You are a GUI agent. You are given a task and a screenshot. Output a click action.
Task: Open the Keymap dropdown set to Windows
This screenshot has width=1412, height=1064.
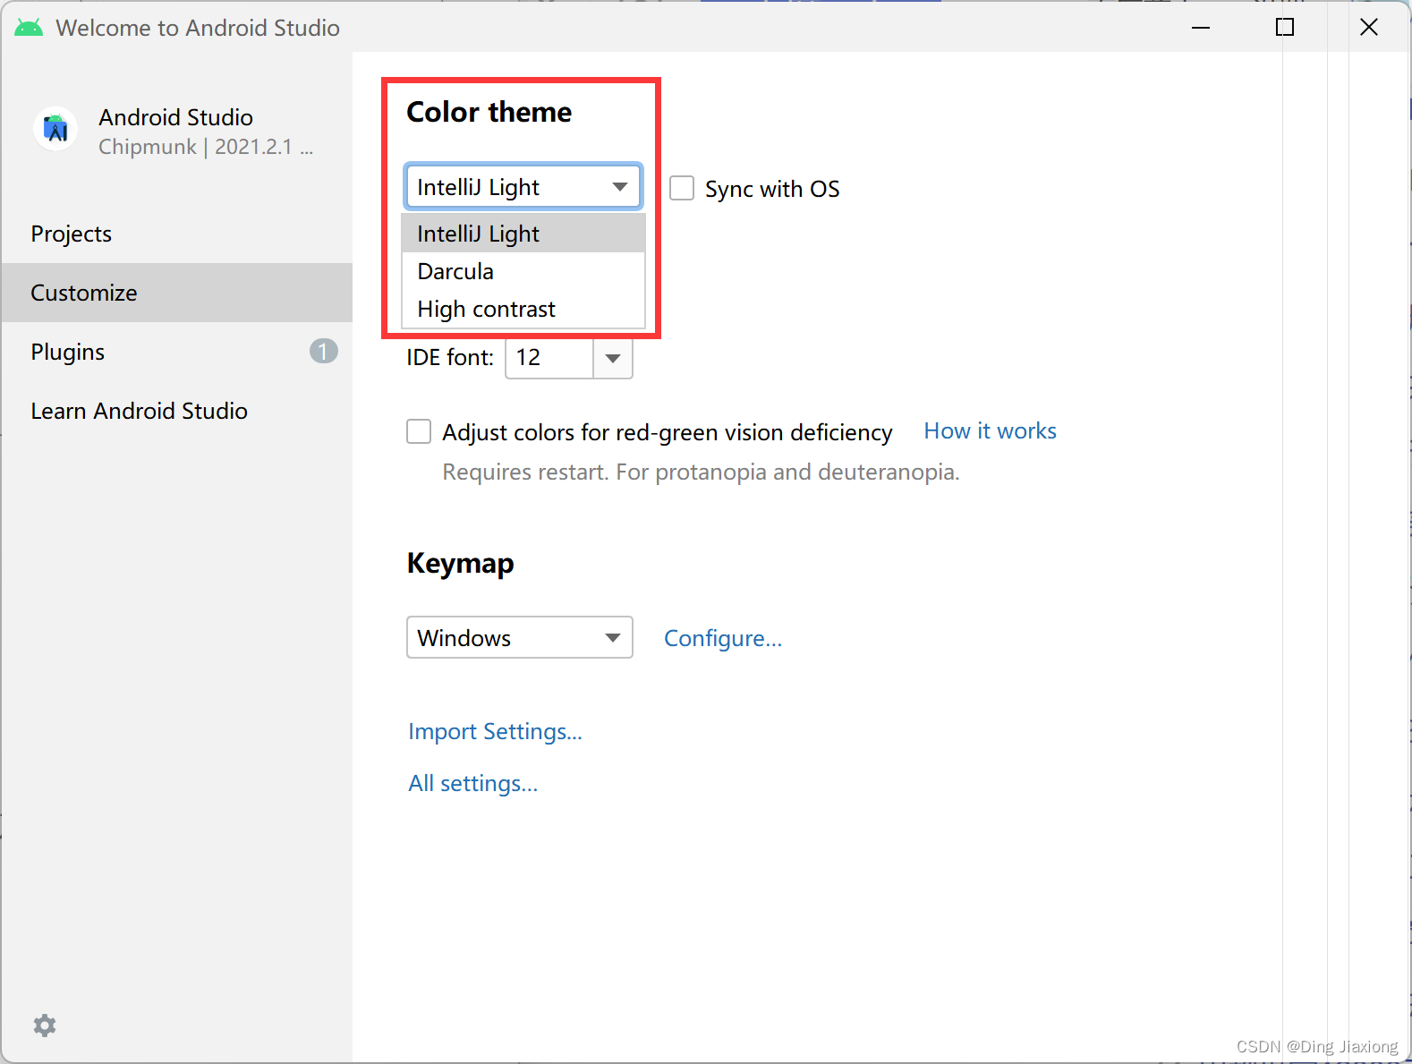520,637
